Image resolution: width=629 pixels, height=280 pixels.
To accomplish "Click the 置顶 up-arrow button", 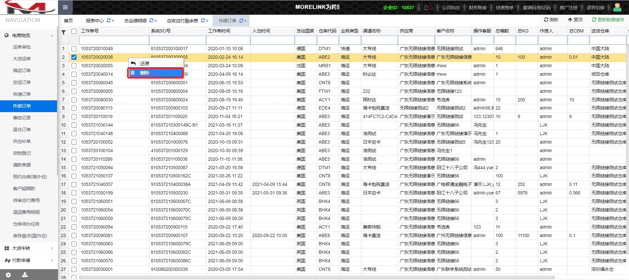I will [x=575, y=20].
